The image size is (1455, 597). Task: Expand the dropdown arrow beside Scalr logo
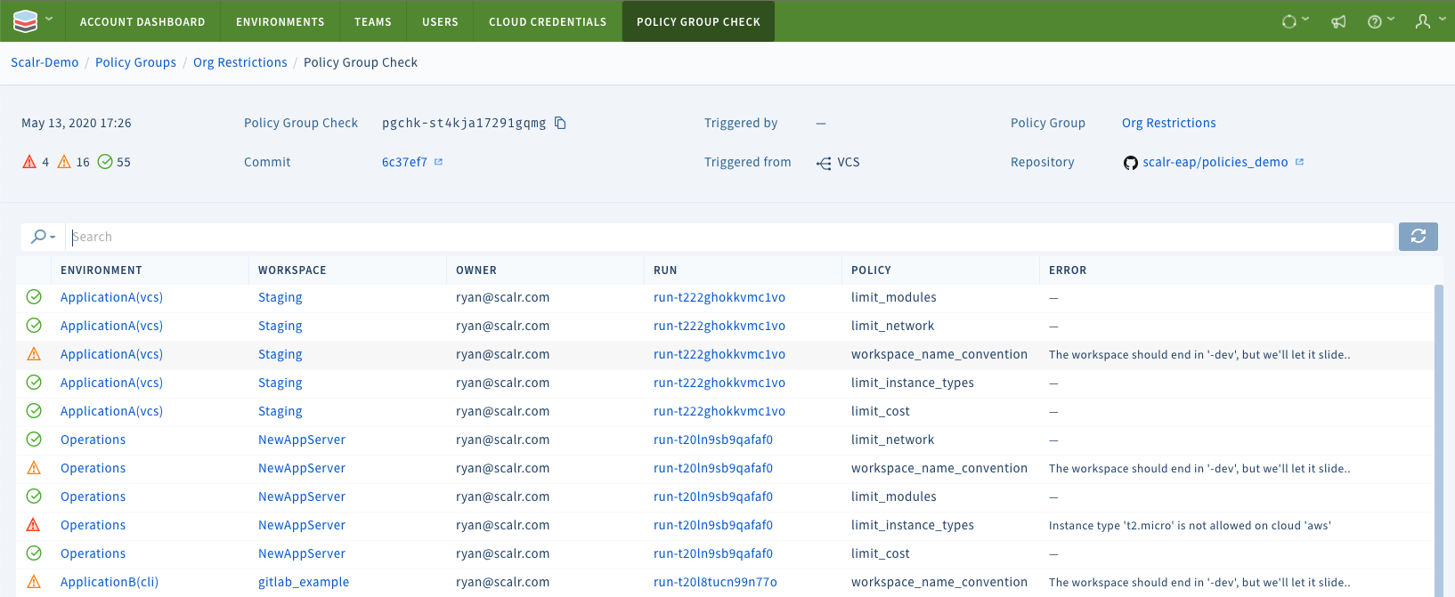[x=49, y=19]
